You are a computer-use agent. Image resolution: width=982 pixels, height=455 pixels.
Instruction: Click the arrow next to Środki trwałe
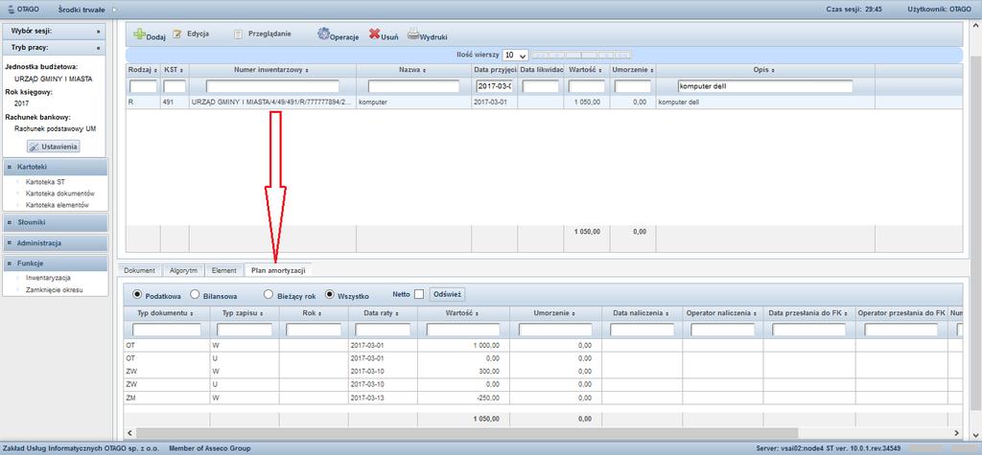pos(114,10)
